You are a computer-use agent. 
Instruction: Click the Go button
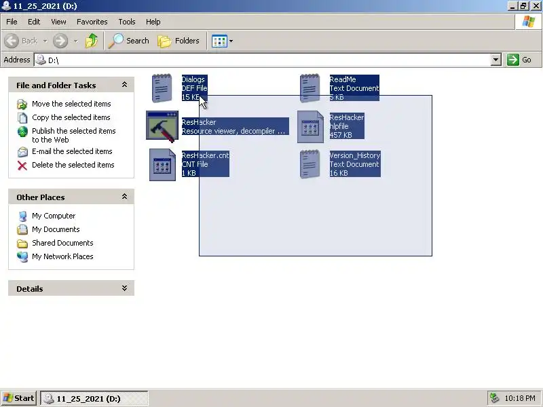(519, 60)
